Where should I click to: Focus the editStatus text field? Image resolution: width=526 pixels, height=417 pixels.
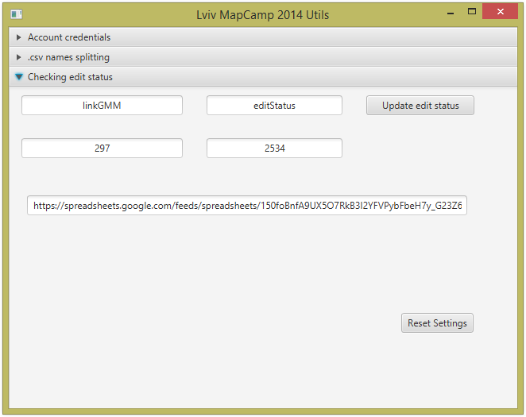[274, 106]
